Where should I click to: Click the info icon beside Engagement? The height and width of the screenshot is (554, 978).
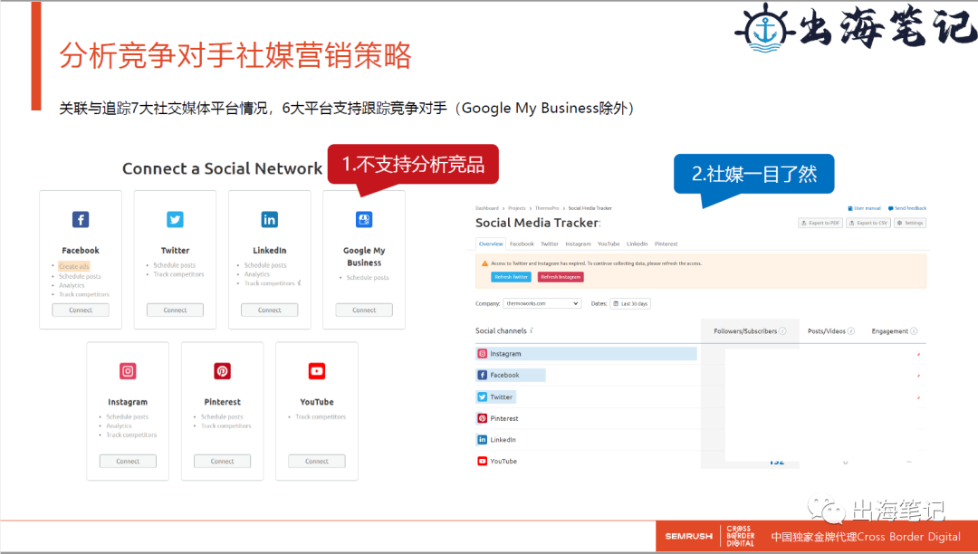tap(914, 331)
